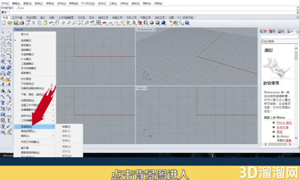Open the 尺寸标注 menu in the menu bar
The height and width of the screenshot is (180, 300).
pyautogui.click(x=88, y=3)
